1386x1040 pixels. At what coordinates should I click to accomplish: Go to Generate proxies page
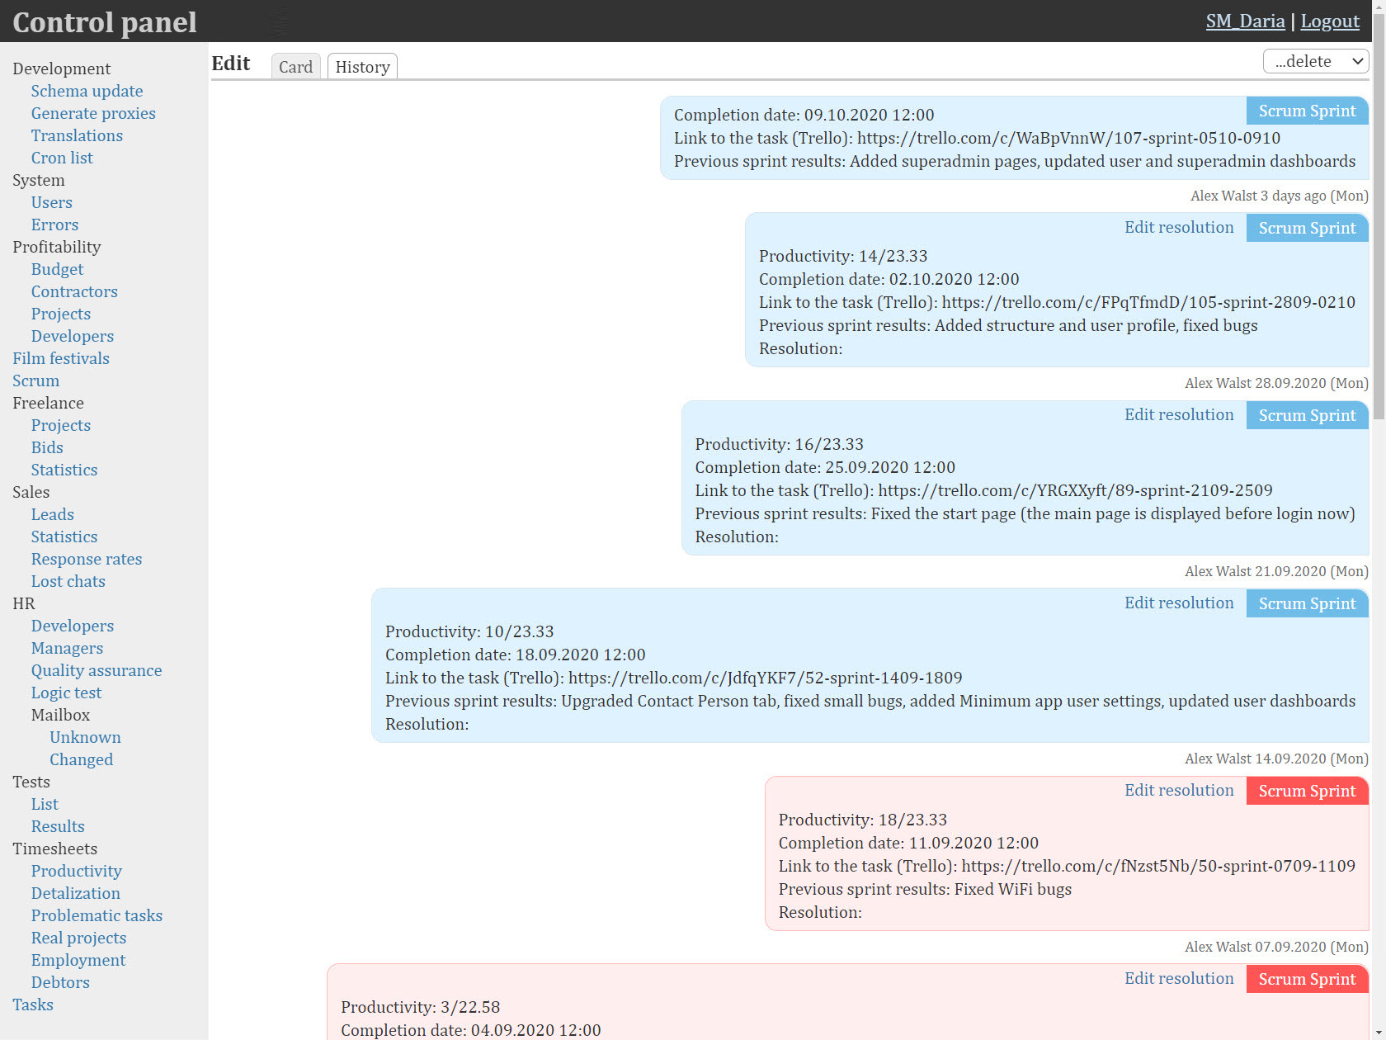point(93,113)
